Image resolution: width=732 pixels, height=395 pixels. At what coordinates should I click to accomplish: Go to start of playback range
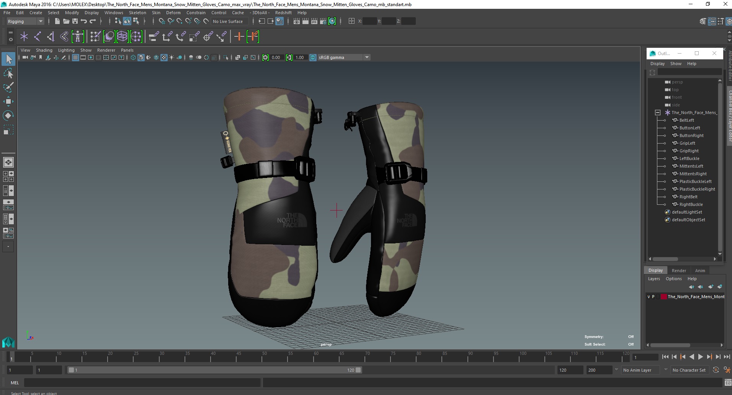coord(665,357)
